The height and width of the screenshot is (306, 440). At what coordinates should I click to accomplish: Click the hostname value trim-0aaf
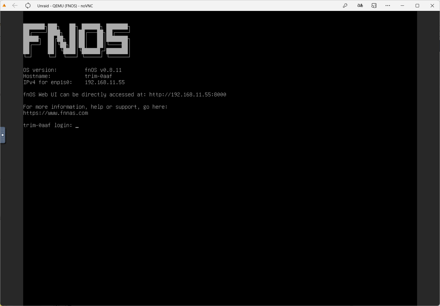coord(98,76)
